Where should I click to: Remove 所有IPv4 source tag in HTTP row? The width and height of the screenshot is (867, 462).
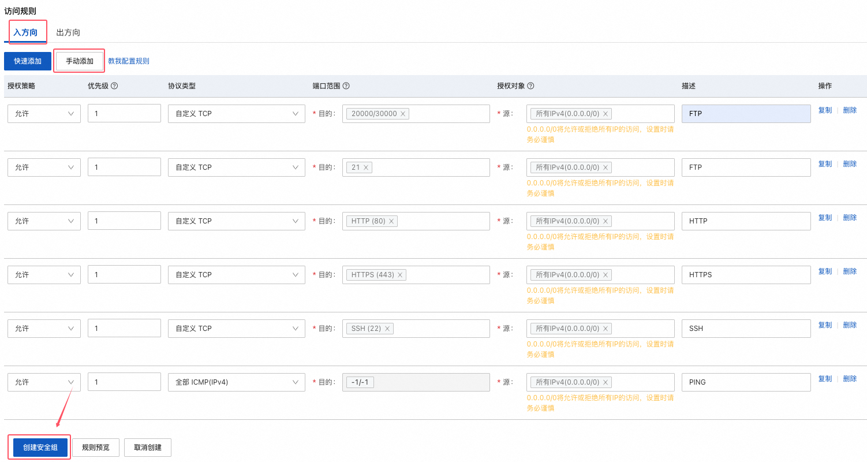pos(606,221)
